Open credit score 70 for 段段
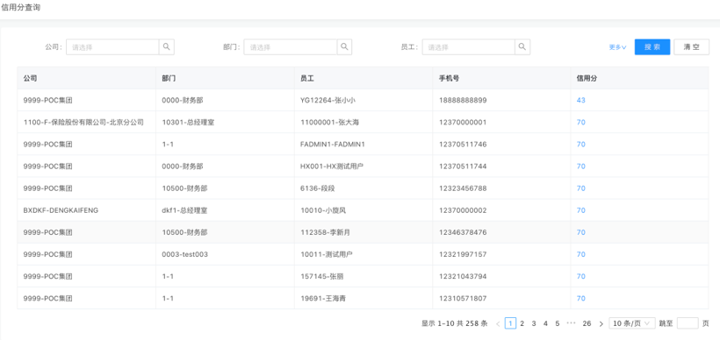This screenshot has width=720, height=340. [x=581, y=188]
